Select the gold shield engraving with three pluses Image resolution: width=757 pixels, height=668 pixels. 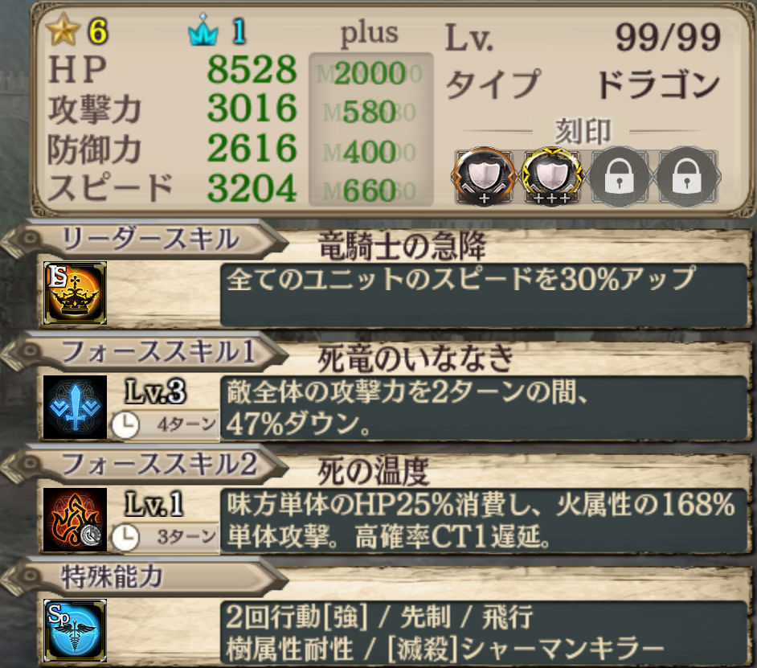(x=551, y=177)
